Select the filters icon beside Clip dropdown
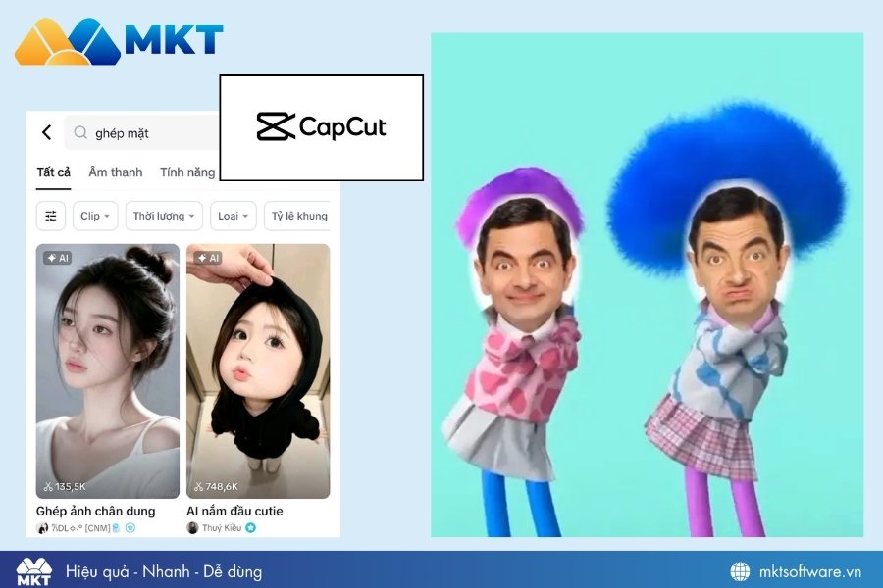Screen dimensions: 883x588 [50, 216]
